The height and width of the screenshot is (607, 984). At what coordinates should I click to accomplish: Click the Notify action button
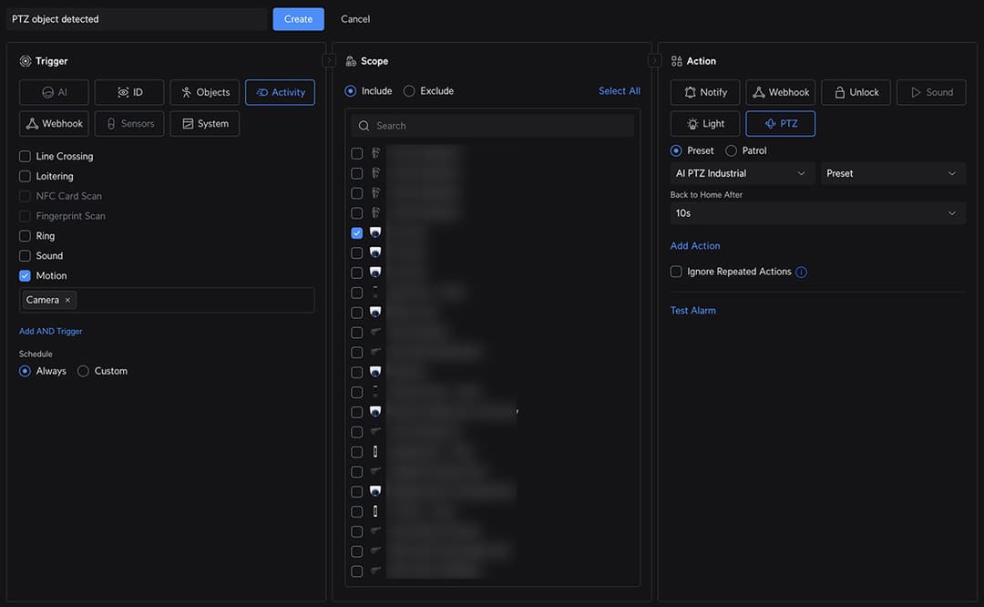click(x=705, y=92)
